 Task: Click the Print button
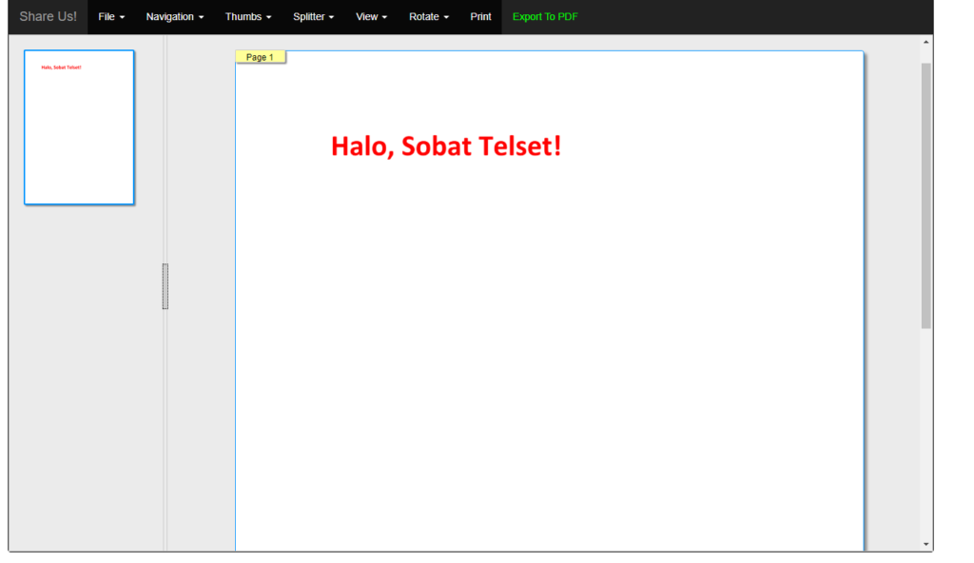(480, 16)
